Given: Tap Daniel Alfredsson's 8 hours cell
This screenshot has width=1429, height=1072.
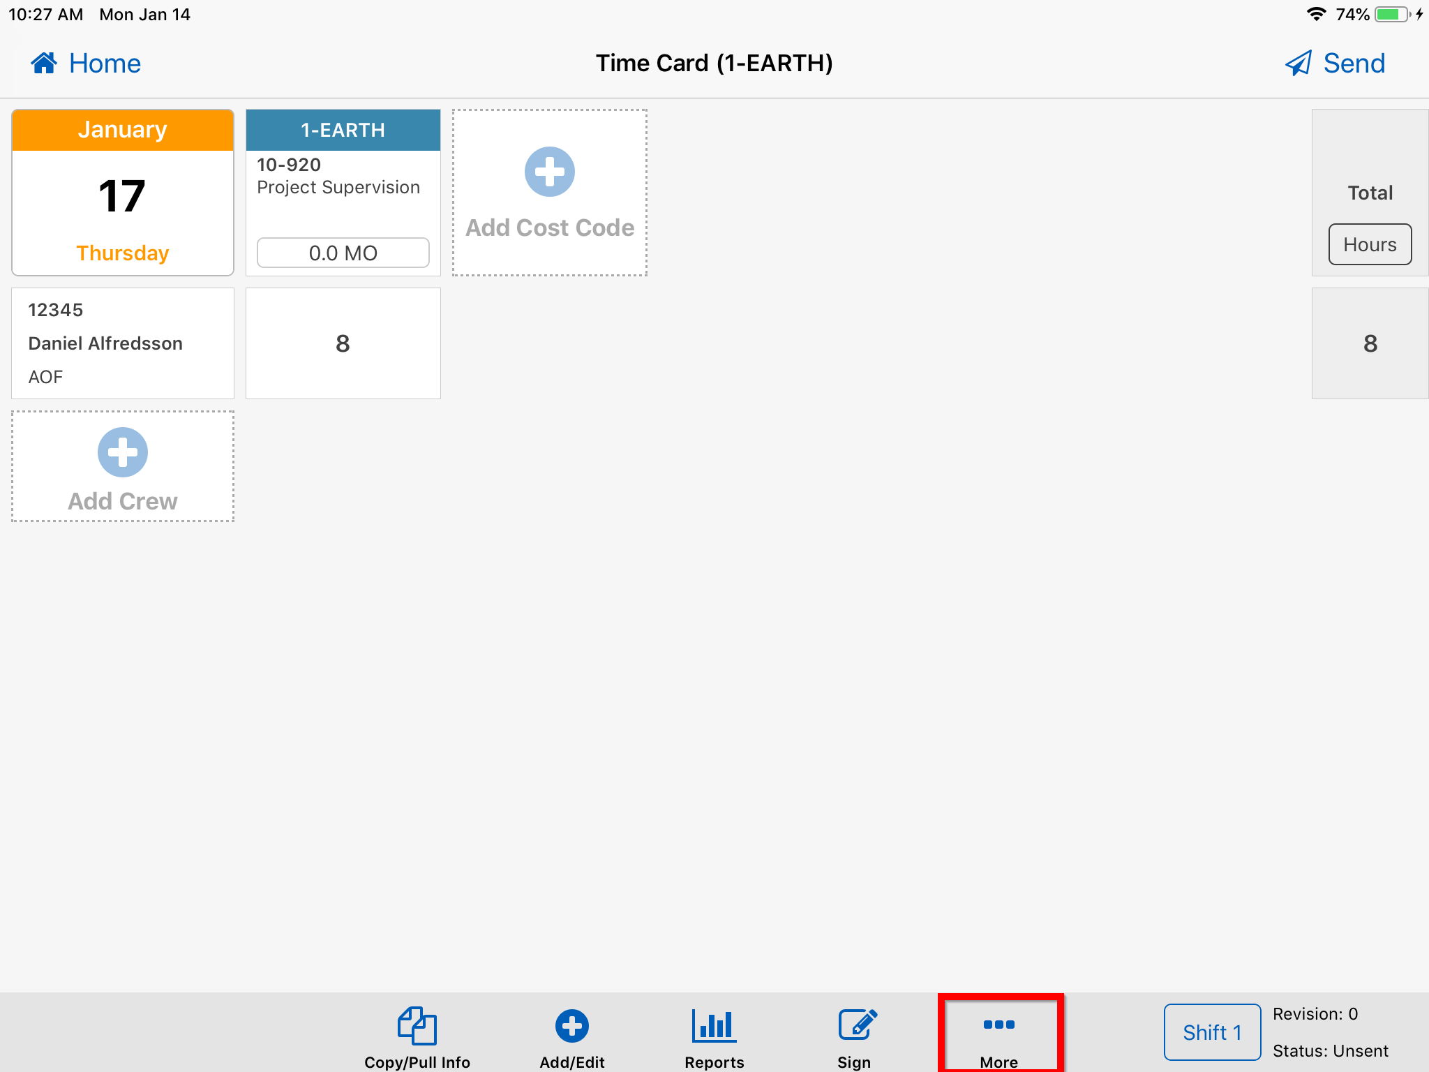Looking at the screenshot, I should click(343, 343).
